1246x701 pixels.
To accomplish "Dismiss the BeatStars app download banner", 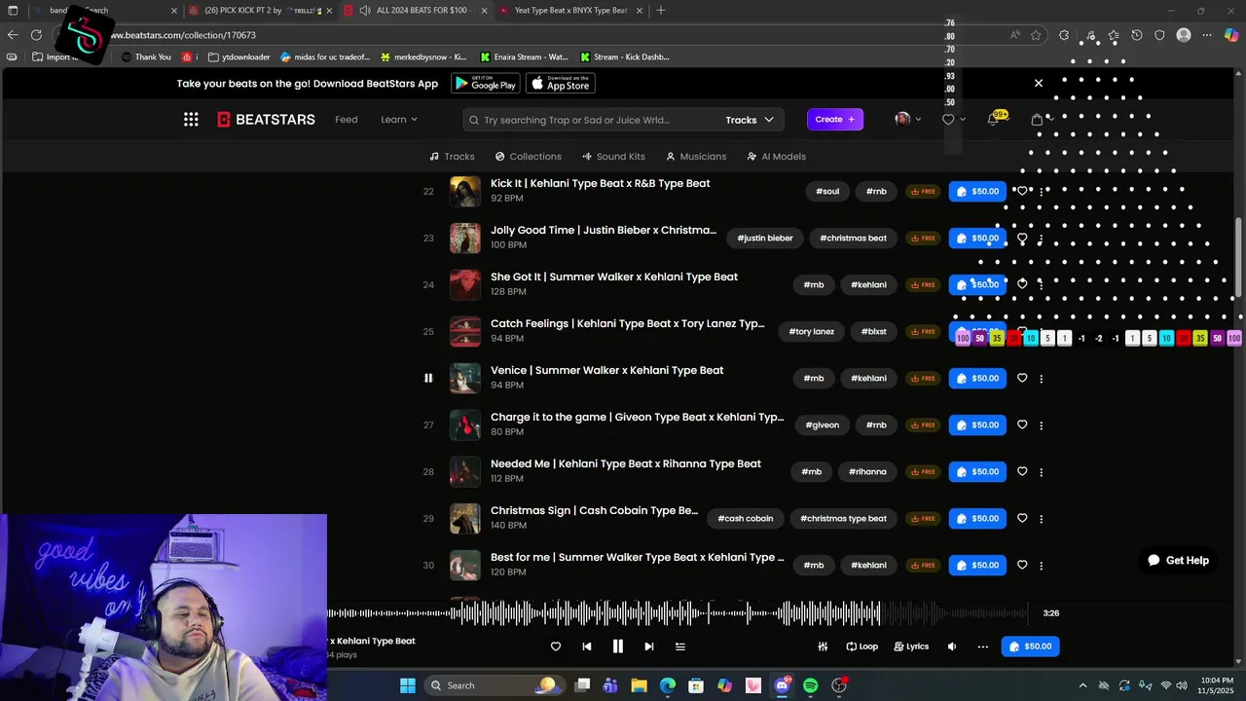I will (1038, 84).
